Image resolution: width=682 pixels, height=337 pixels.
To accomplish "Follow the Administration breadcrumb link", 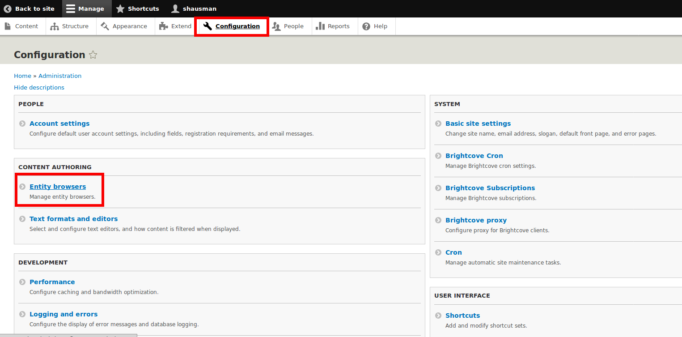I will 60,76.
